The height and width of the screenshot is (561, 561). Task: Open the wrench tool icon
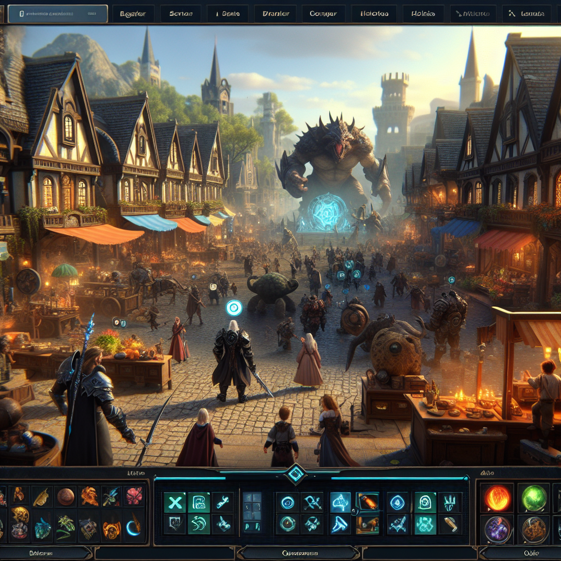[222, 501]
